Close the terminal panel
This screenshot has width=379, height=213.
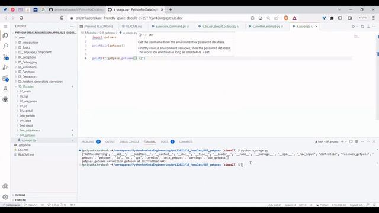374,141
